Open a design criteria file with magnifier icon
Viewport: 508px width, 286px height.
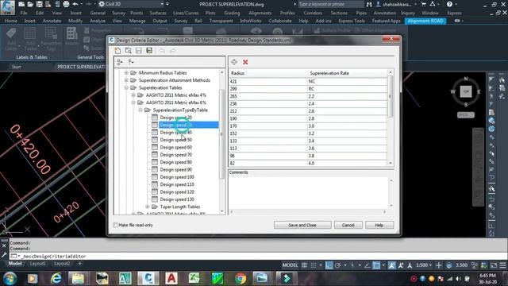(128, 51)
